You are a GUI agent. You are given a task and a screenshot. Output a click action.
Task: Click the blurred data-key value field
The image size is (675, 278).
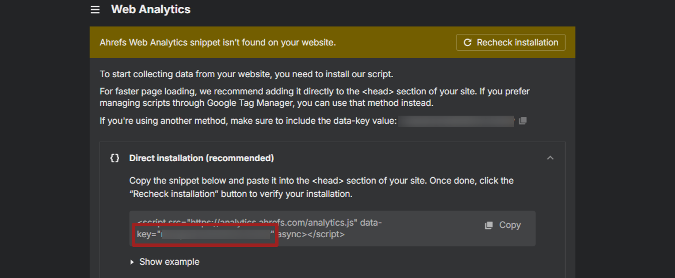(456, 121)
